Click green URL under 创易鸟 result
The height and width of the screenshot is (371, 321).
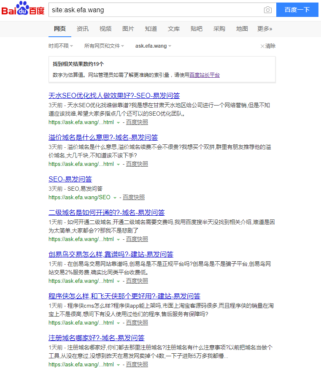pyautogui.click(x=81, y=281)
